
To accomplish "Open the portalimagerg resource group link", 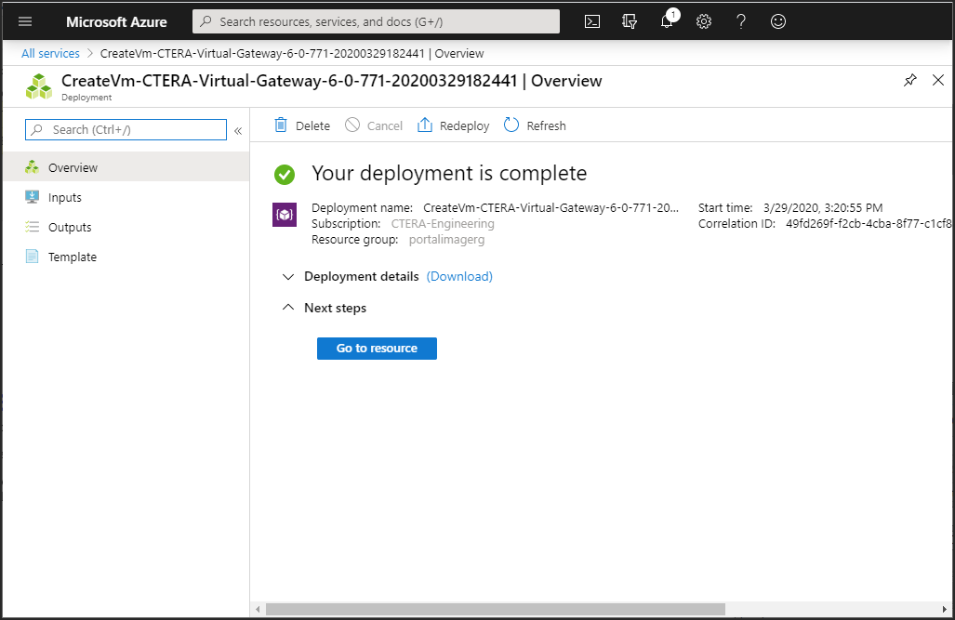I will tap(446, 239).
